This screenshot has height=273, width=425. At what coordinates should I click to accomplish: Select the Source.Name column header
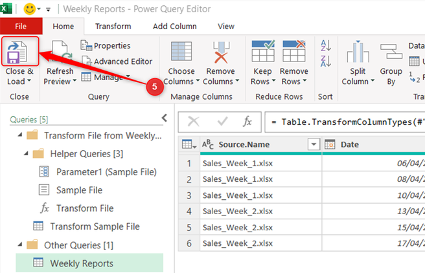(260, 144)
